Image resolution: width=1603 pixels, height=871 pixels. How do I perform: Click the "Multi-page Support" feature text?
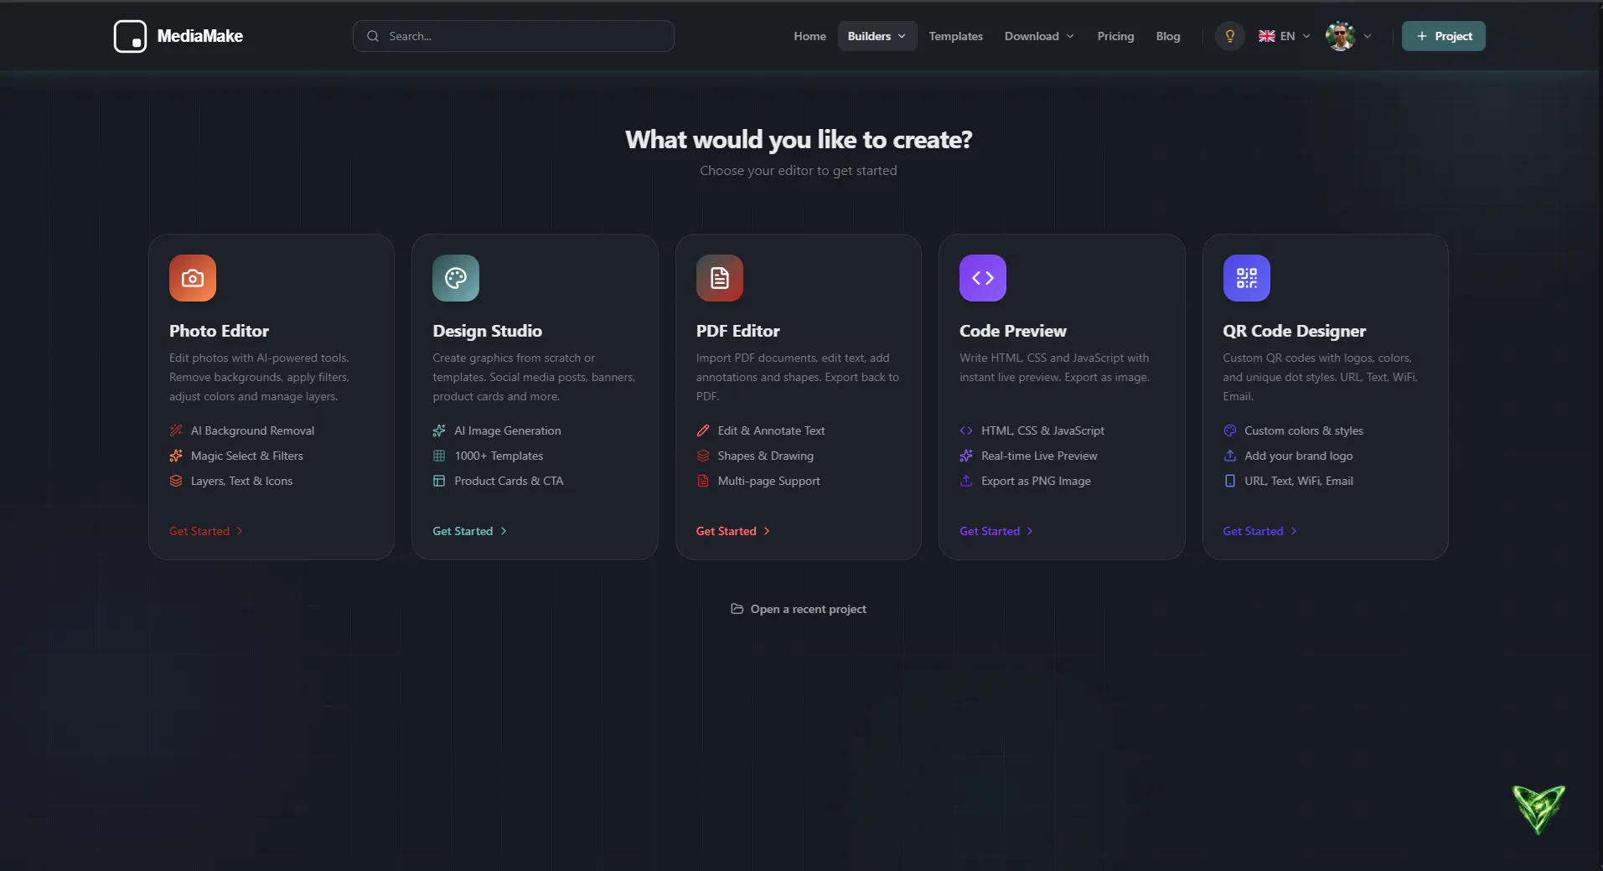click(768, 481)
